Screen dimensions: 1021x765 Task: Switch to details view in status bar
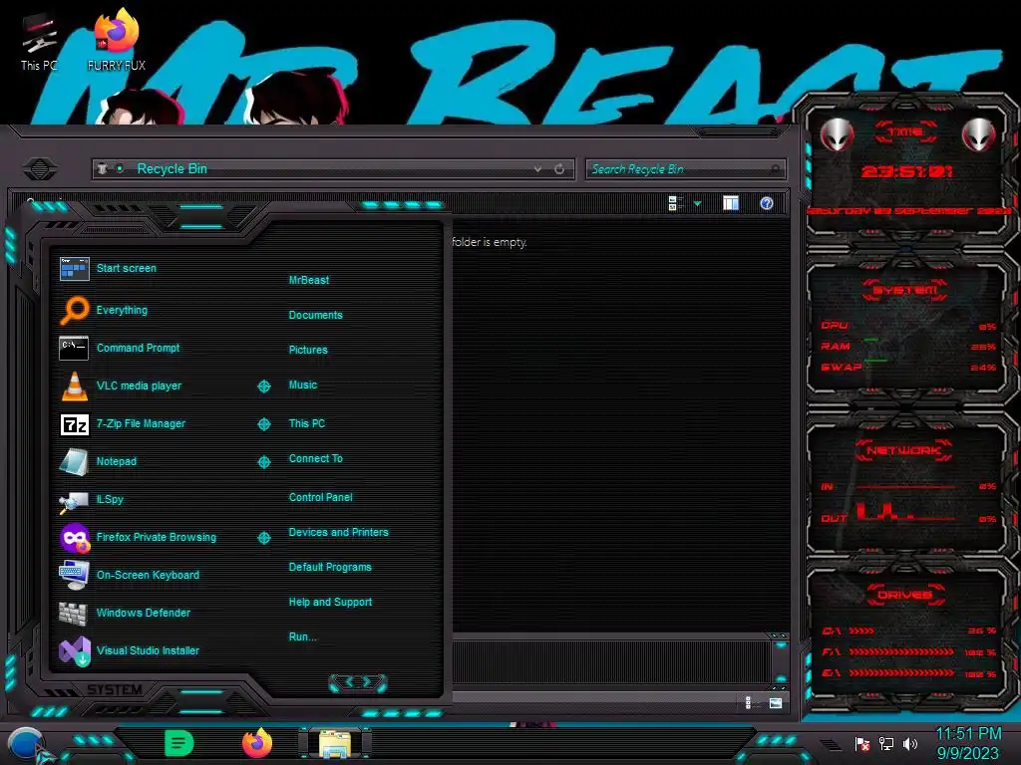[x=750, y=702]
